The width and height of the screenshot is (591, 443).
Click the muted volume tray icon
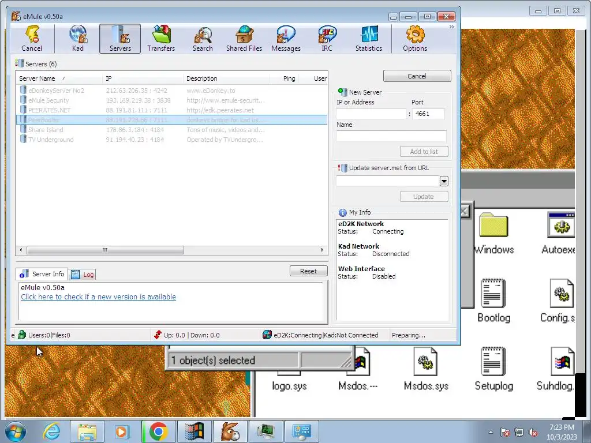(x=533, y=433)
